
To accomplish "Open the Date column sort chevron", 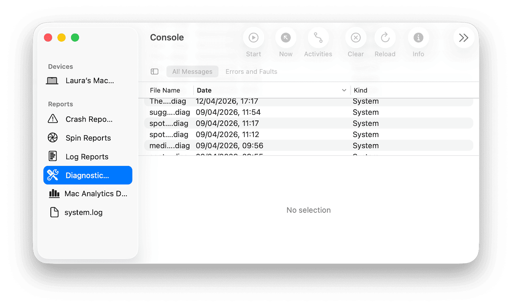I will coord(344,90).
